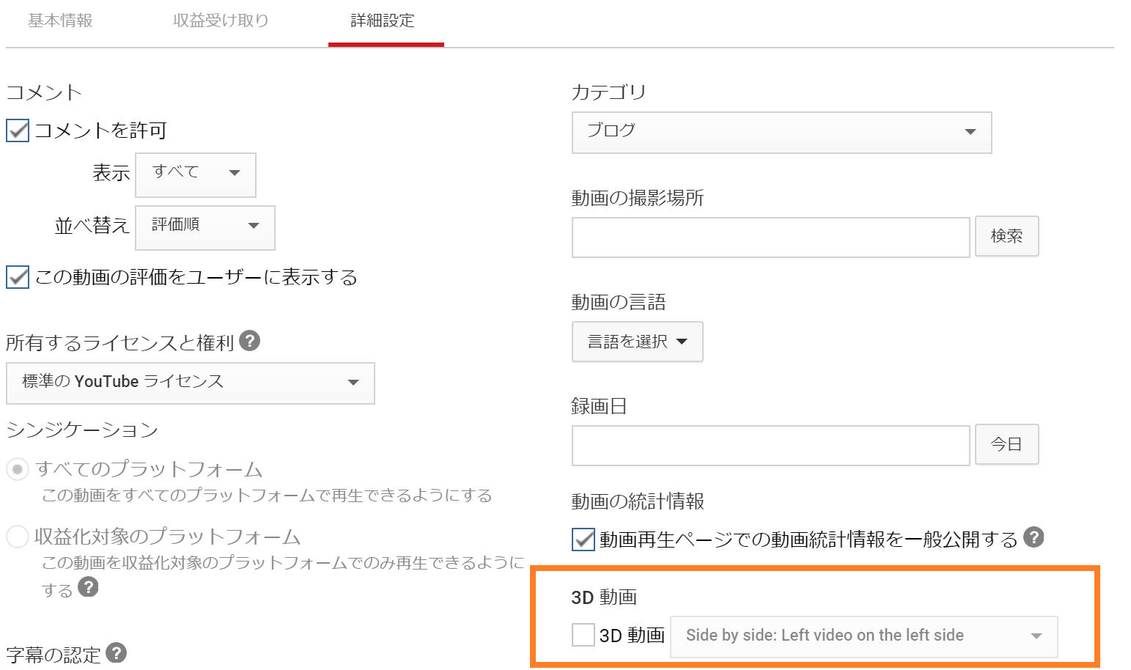Enable the 3D 動画 checkbox
The image size is (1131, 670).
(583, 635)
